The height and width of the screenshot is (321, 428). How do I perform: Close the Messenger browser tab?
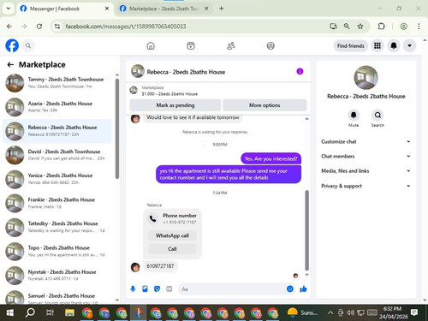pos(107,9)
